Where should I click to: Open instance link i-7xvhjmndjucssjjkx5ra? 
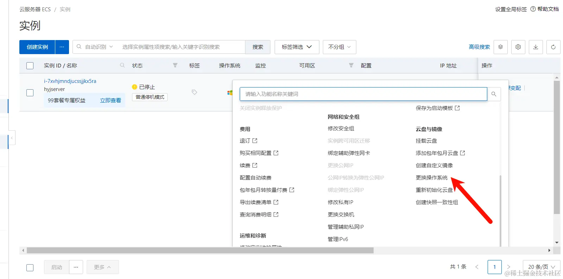pos(70,81)
